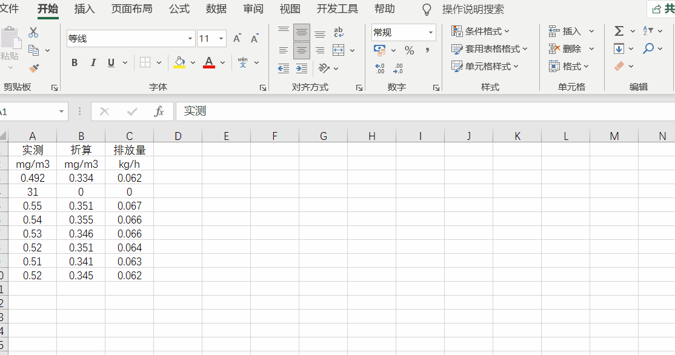Click Wrap Text icon
The image size is (675, 355).
[x=339, y=32]
